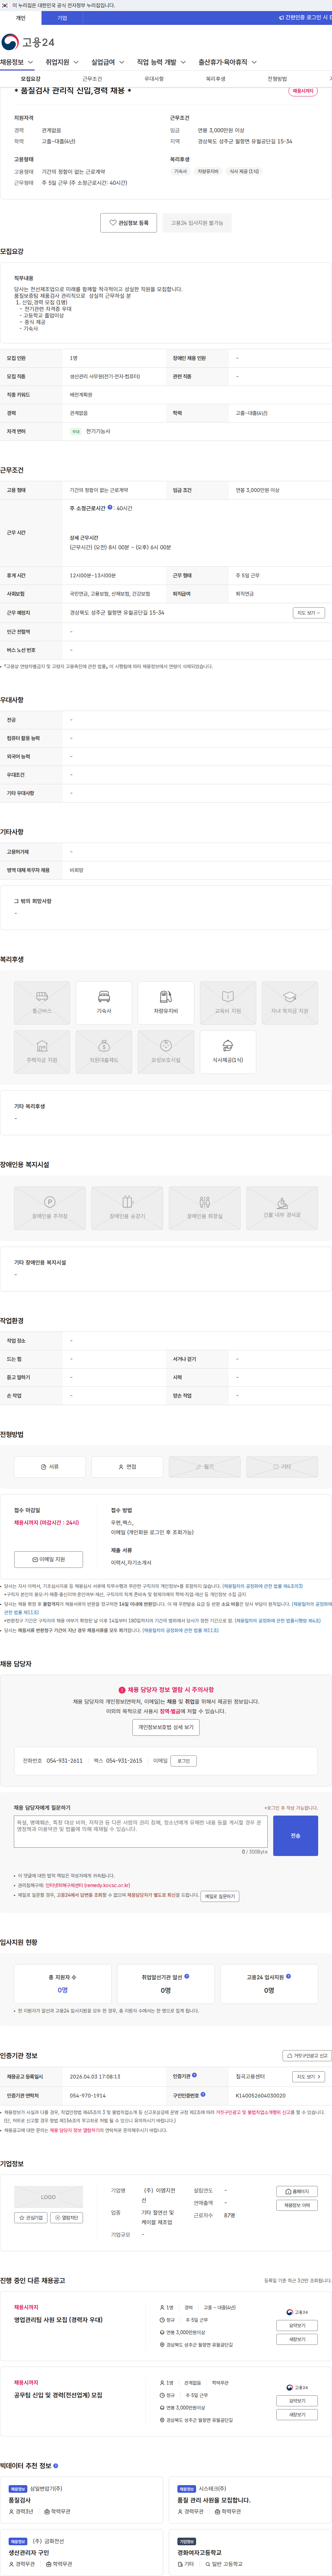Click the 면접 screening method box
This screenshot has width=332, height=2576.
tap(127, 1467)
